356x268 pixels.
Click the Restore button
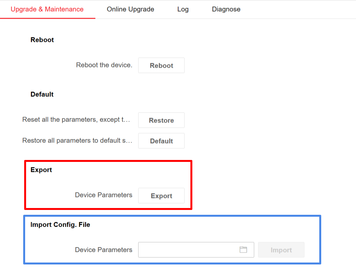161,120
